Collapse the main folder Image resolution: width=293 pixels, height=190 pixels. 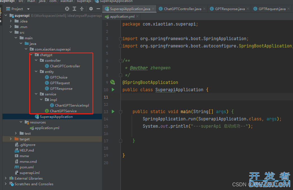click(16, 38)
